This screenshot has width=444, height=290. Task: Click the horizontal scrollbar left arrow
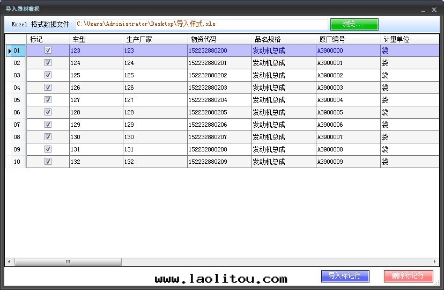click(x=9, y=262)
